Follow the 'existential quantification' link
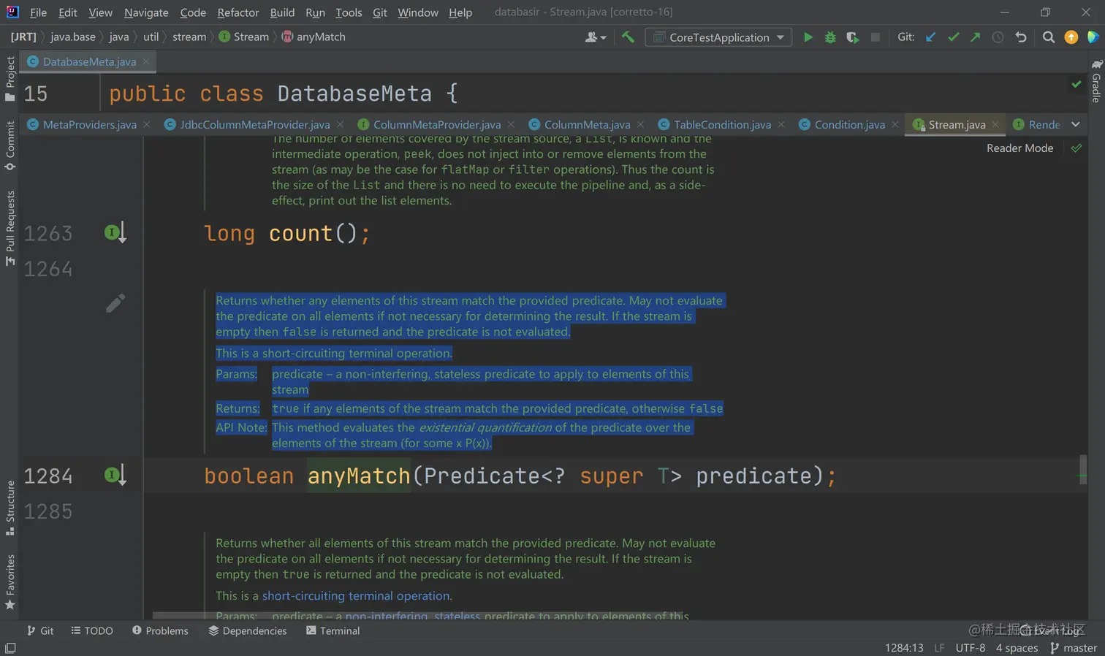The image size is (1105, 656). pyautogui.click(x=485, y=428)
